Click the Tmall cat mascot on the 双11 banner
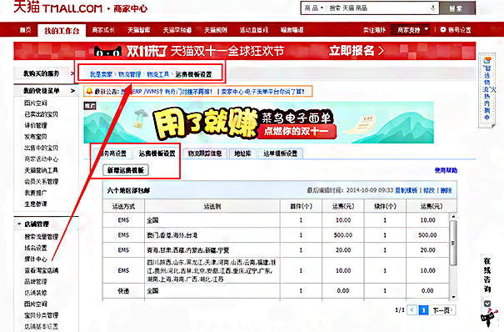 tap(107, 51)
